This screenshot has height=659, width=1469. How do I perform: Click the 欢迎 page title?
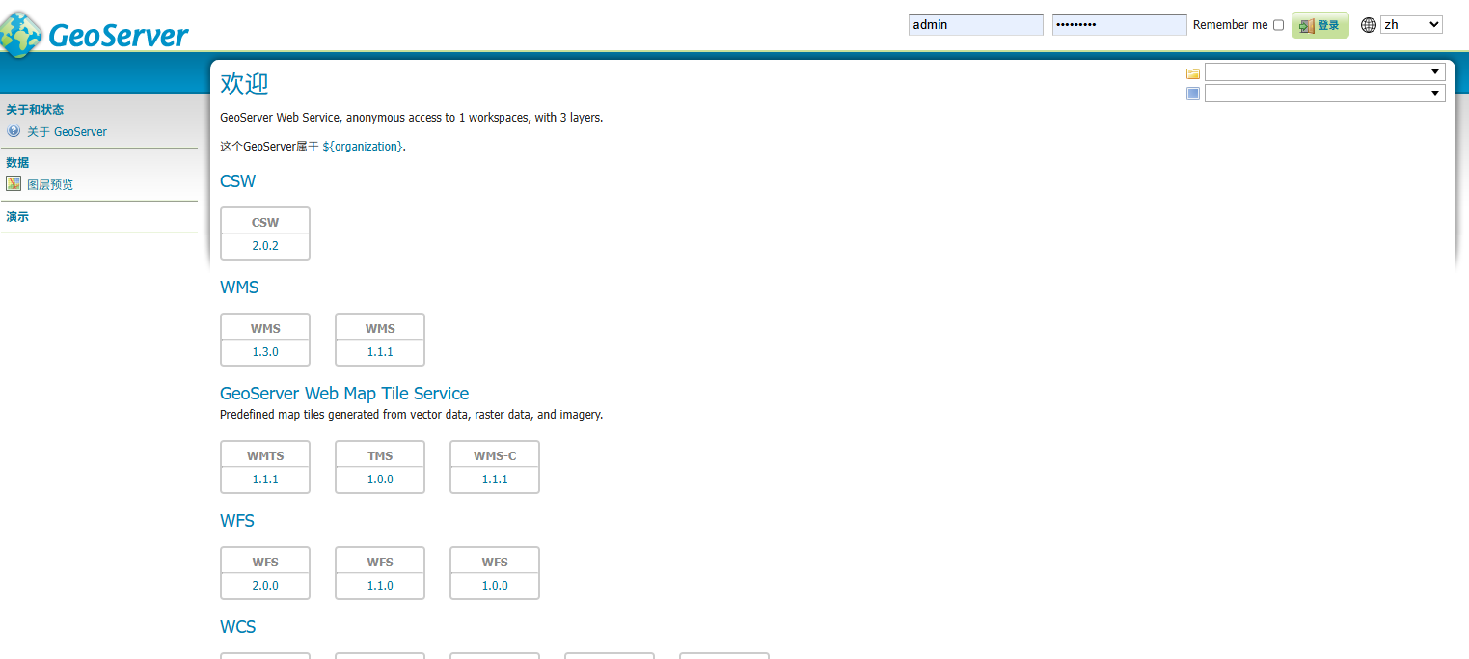pos(244,84)
